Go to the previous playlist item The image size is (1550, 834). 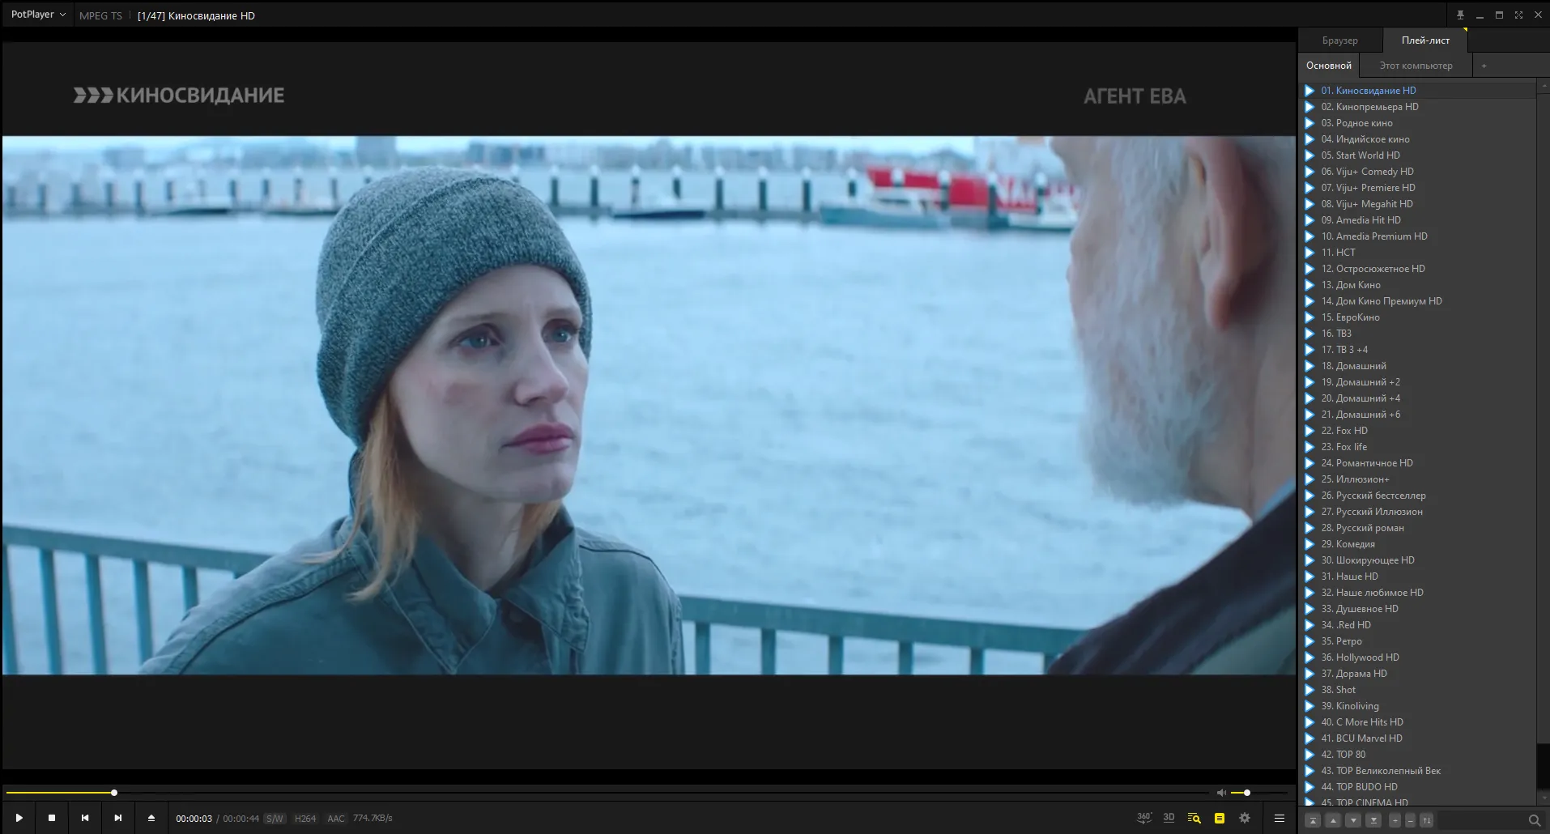[x=85, y=818]
